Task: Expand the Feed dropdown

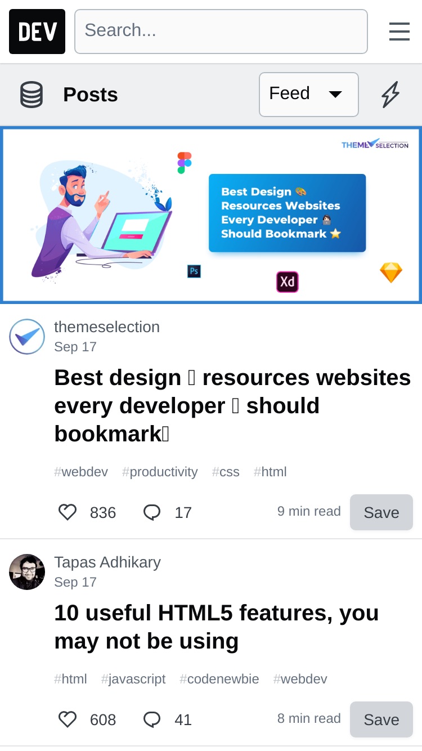Action: click(x=309, y=95)
